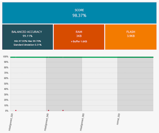Click the 100% y-axis label
Screen dimensions: 159x133
pyautogui.click(x=6, y=57)
